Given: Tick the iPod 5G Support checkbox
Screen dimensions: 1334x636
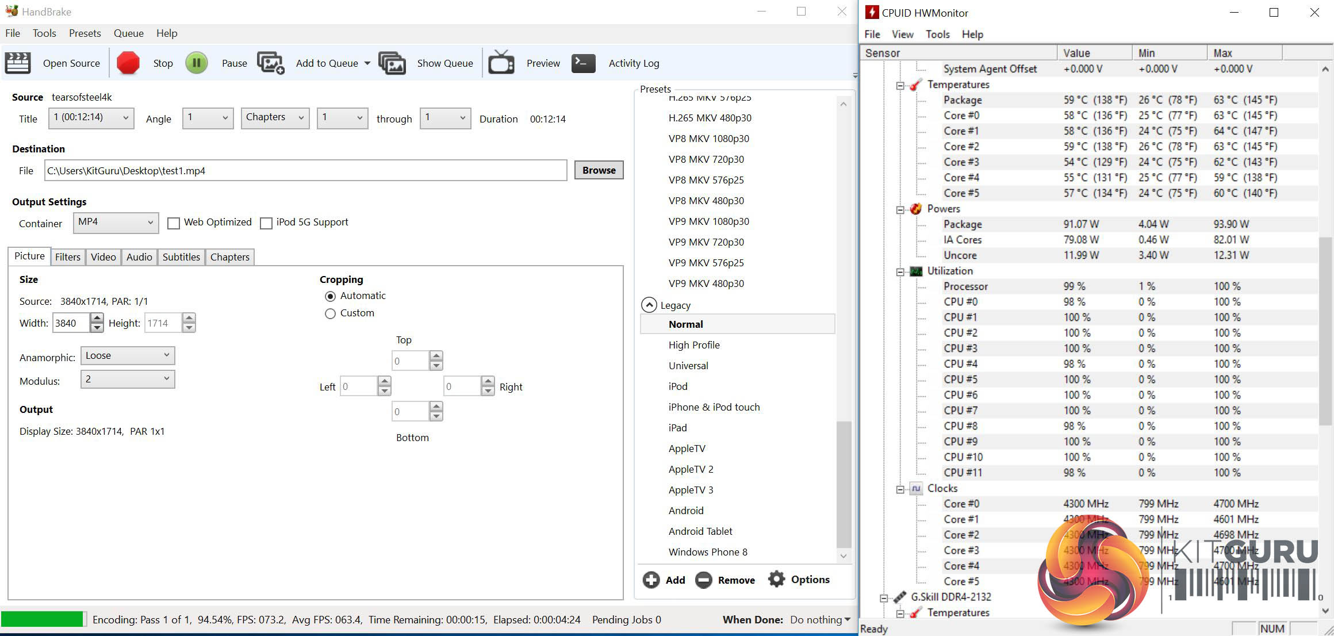Looking at the screenshot, I should [266, 223].
